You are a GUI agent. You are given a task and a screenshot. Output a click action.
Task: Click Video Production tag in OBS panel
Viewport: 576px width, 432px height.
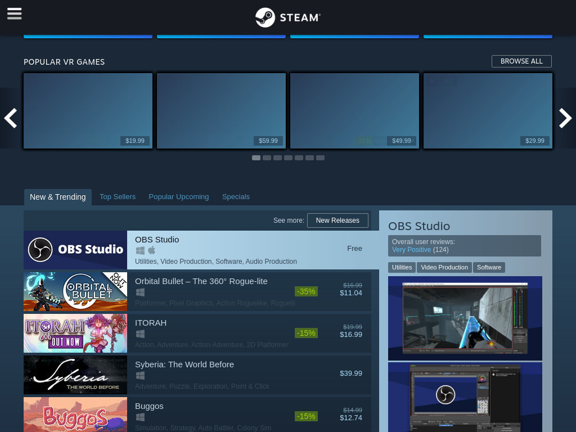(444, 267)
